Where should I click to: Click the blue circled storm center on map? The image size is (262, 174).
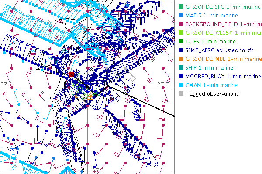87,87
